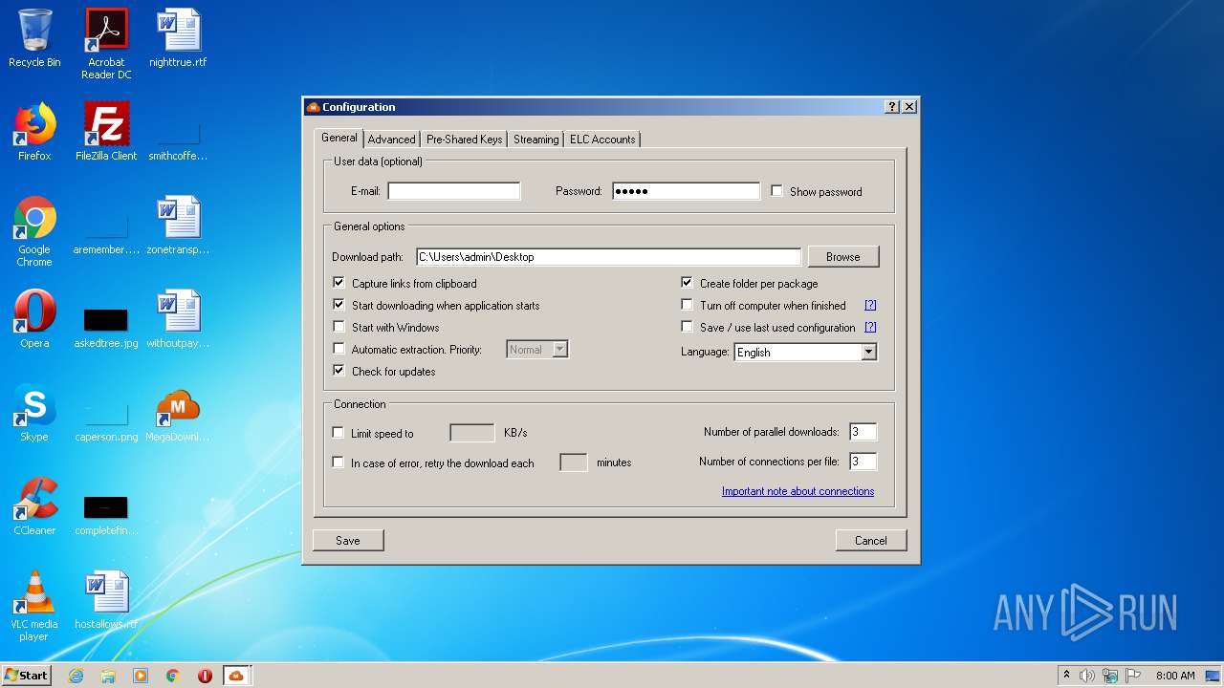Open help link for Save configuration
The width and height of the screenshot is (1224, 688).
pyautogui.click(x=870, y=327)
